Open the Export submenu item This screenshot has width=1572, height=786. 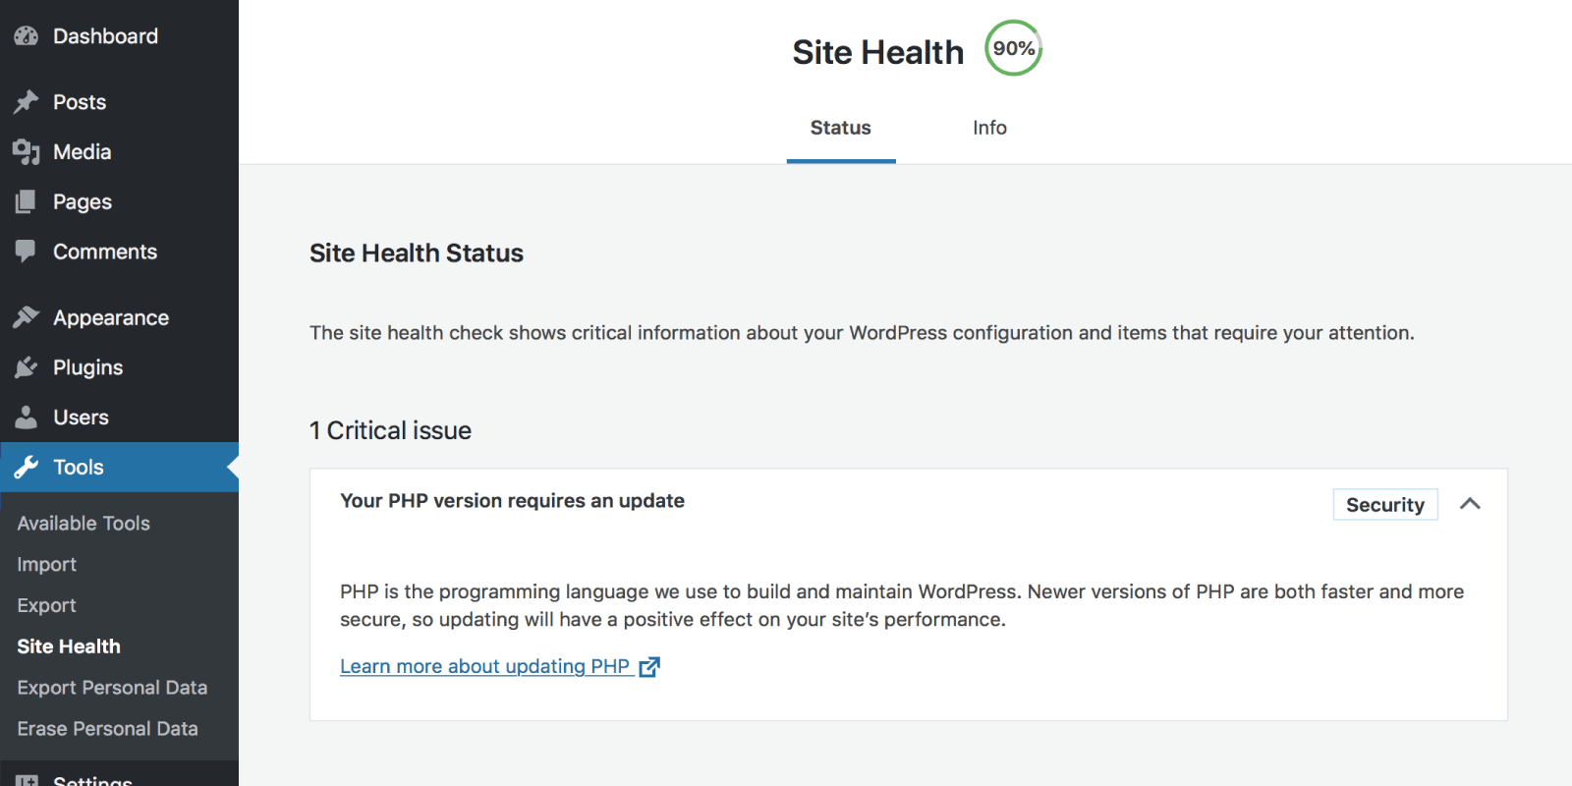(x=46, y=606)
